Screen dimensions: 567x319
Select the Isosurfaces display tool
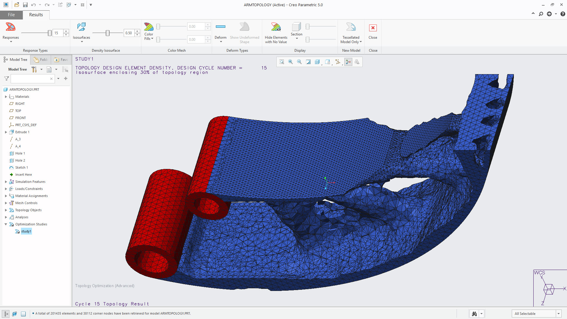[x=82, y=31]
